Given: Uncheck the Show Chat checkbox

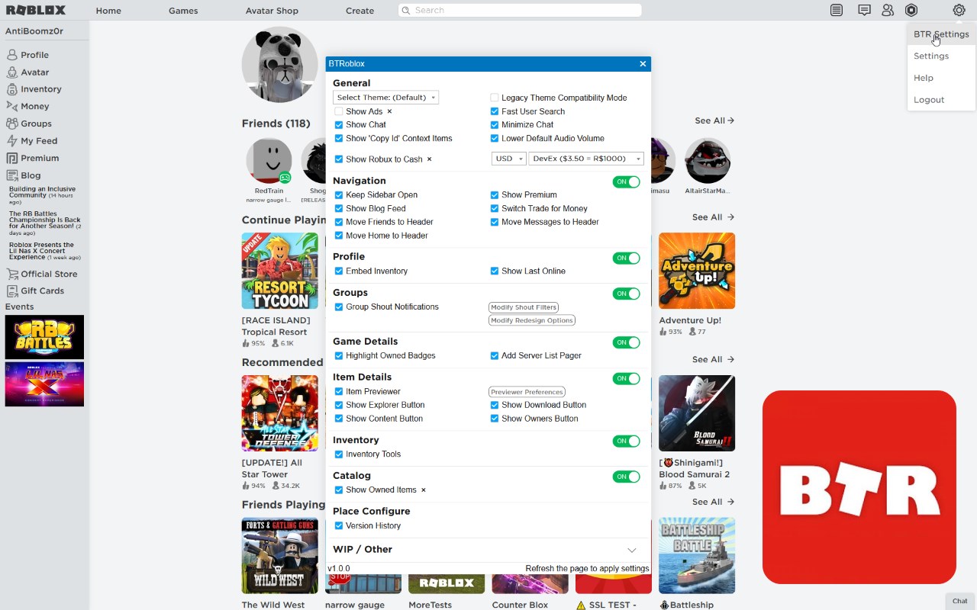Looking at the screenshot, I should (339, 125).
